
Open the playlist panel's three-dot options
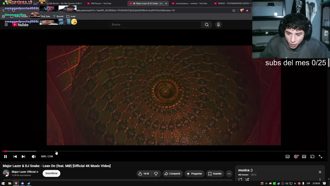[320, 180]
